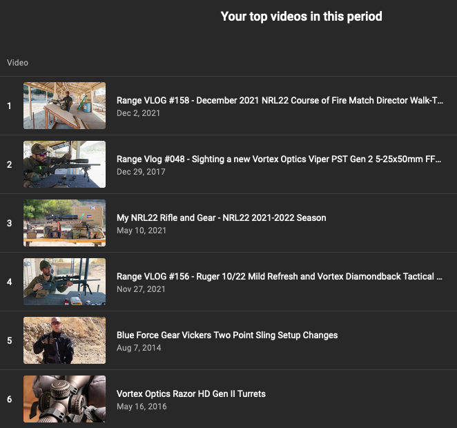Image resolution: width=457 pixels, height=428 pixels.
Task: Click the Aug 7, 2014 date
Action: [x=139, y=348]
